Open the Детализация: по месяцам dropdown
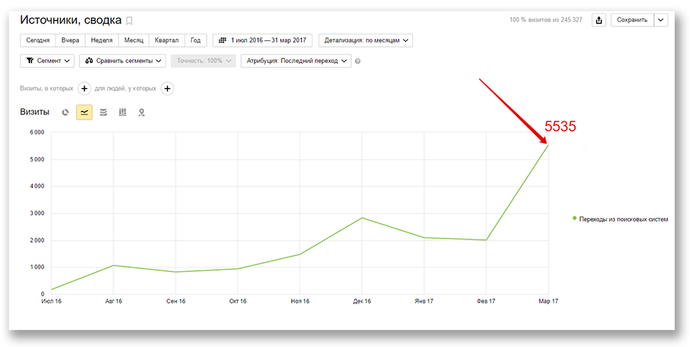Image resolution: width=691 pixels, height=347 pixels. pyautogui.click(x=366, y=40)
